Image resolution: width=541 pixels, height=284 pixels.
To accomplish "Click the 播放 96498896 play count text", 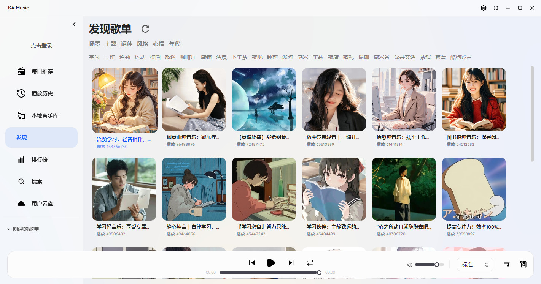I will click(181, 144).
